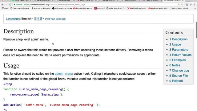
Task: Open the Workout Series bookmark
Action: 158,8
